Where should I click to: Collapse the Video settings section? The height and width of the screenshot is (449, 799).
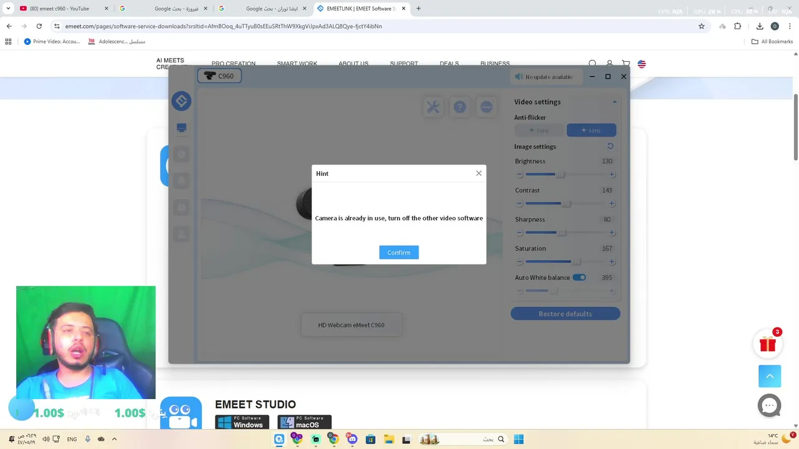tap(614, 102)
